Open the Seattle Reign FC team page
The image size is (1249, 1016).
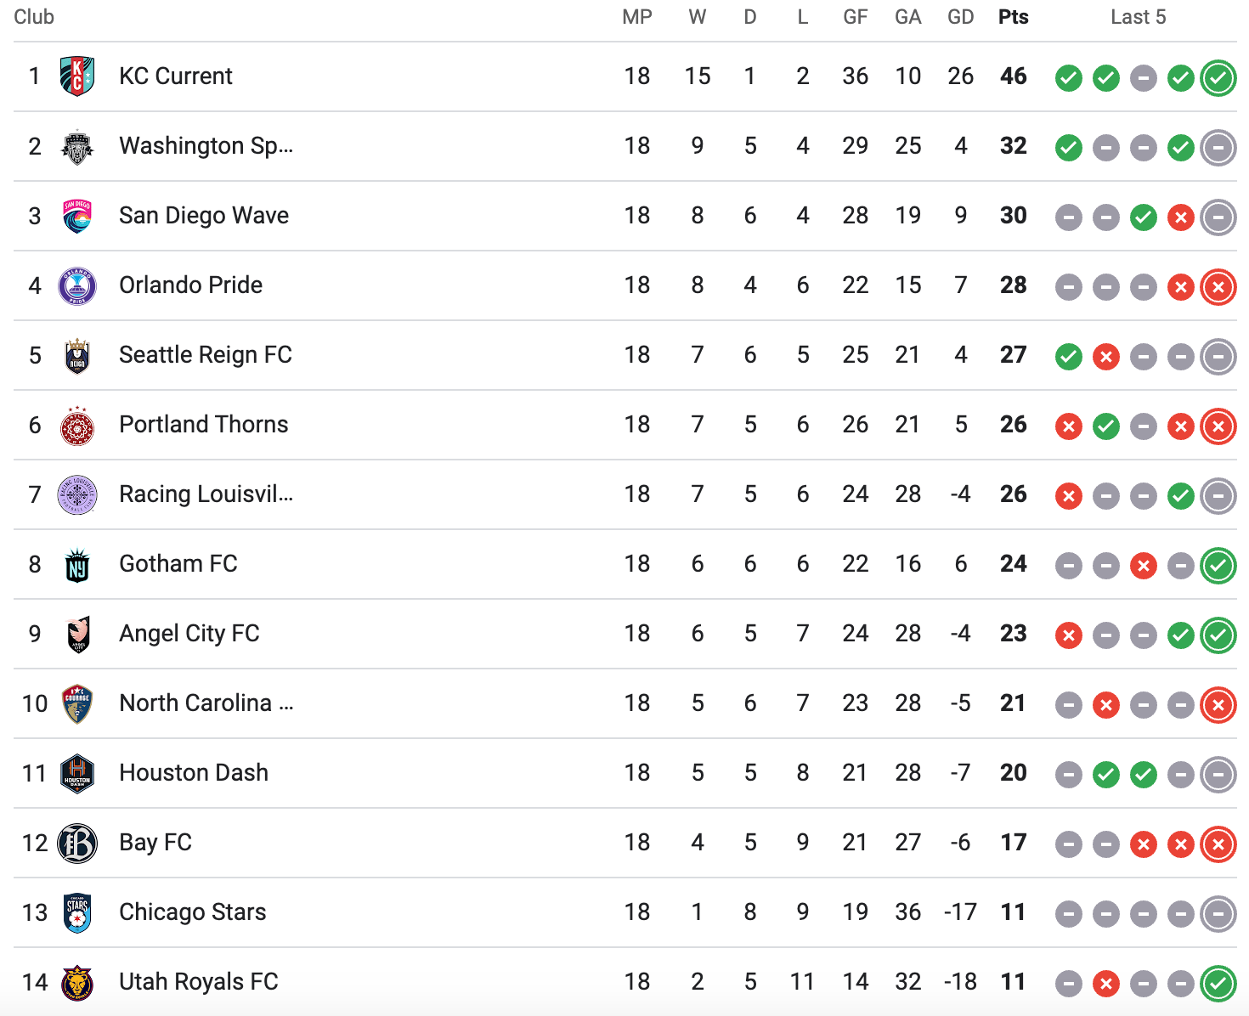(x=206, y=354)
